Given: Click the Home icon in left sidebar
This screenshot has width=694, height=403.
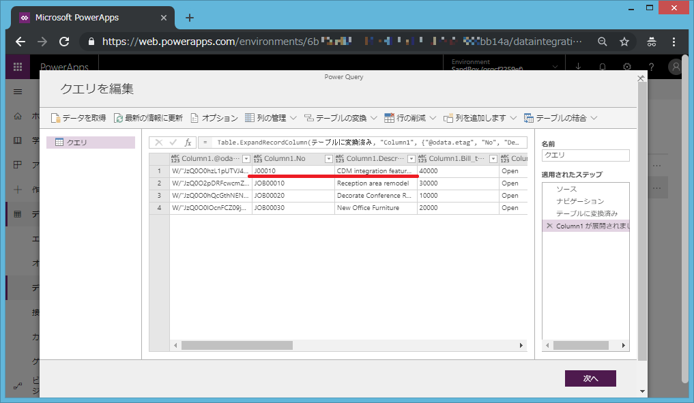Looking at the screenshot, I should 18,116.
